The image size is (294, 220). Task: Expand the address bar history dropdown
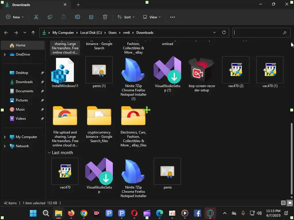pyautogui.click(x=214, y=32)
